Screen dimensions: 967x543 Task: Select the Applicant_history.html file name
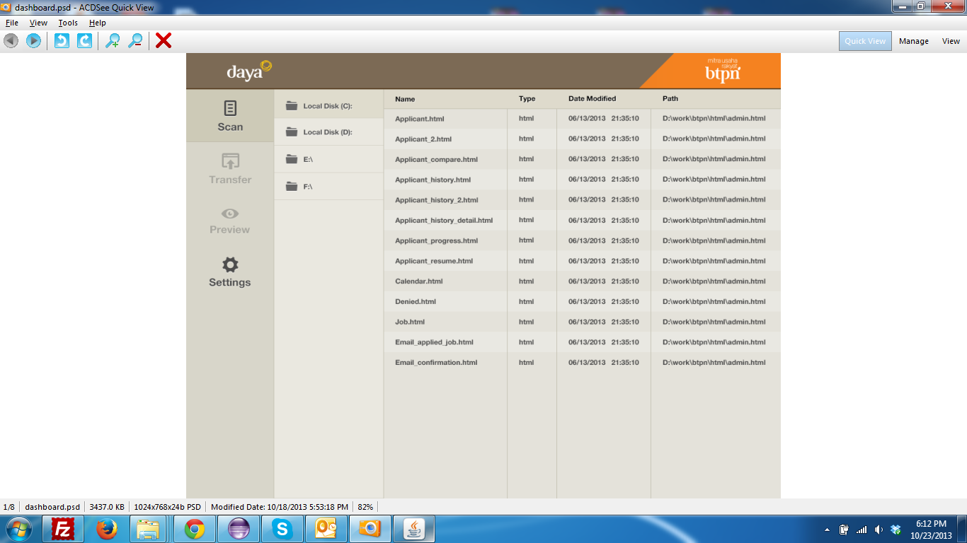(433, 180)
